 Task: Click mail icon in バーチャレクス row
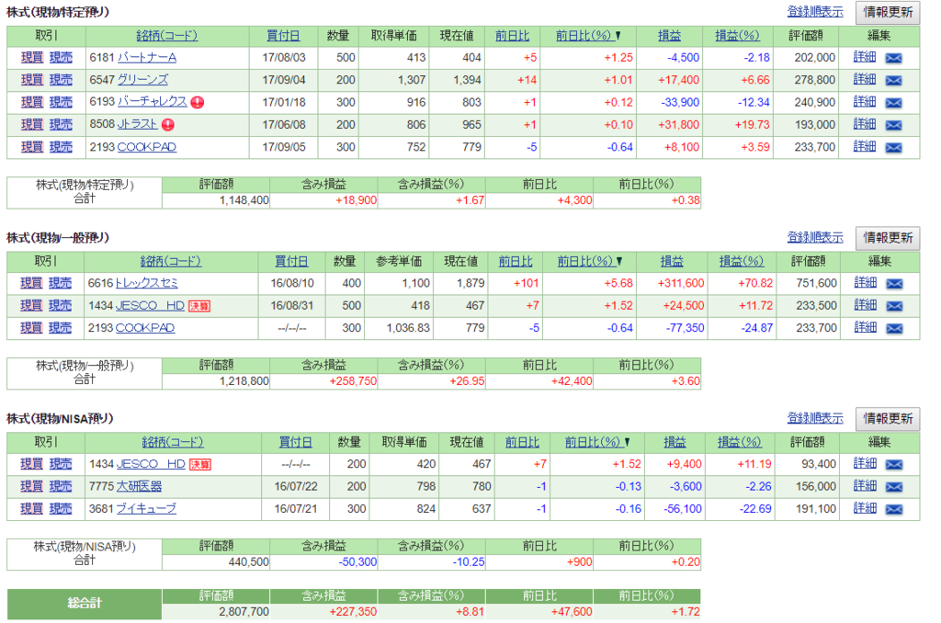(893, 103)
